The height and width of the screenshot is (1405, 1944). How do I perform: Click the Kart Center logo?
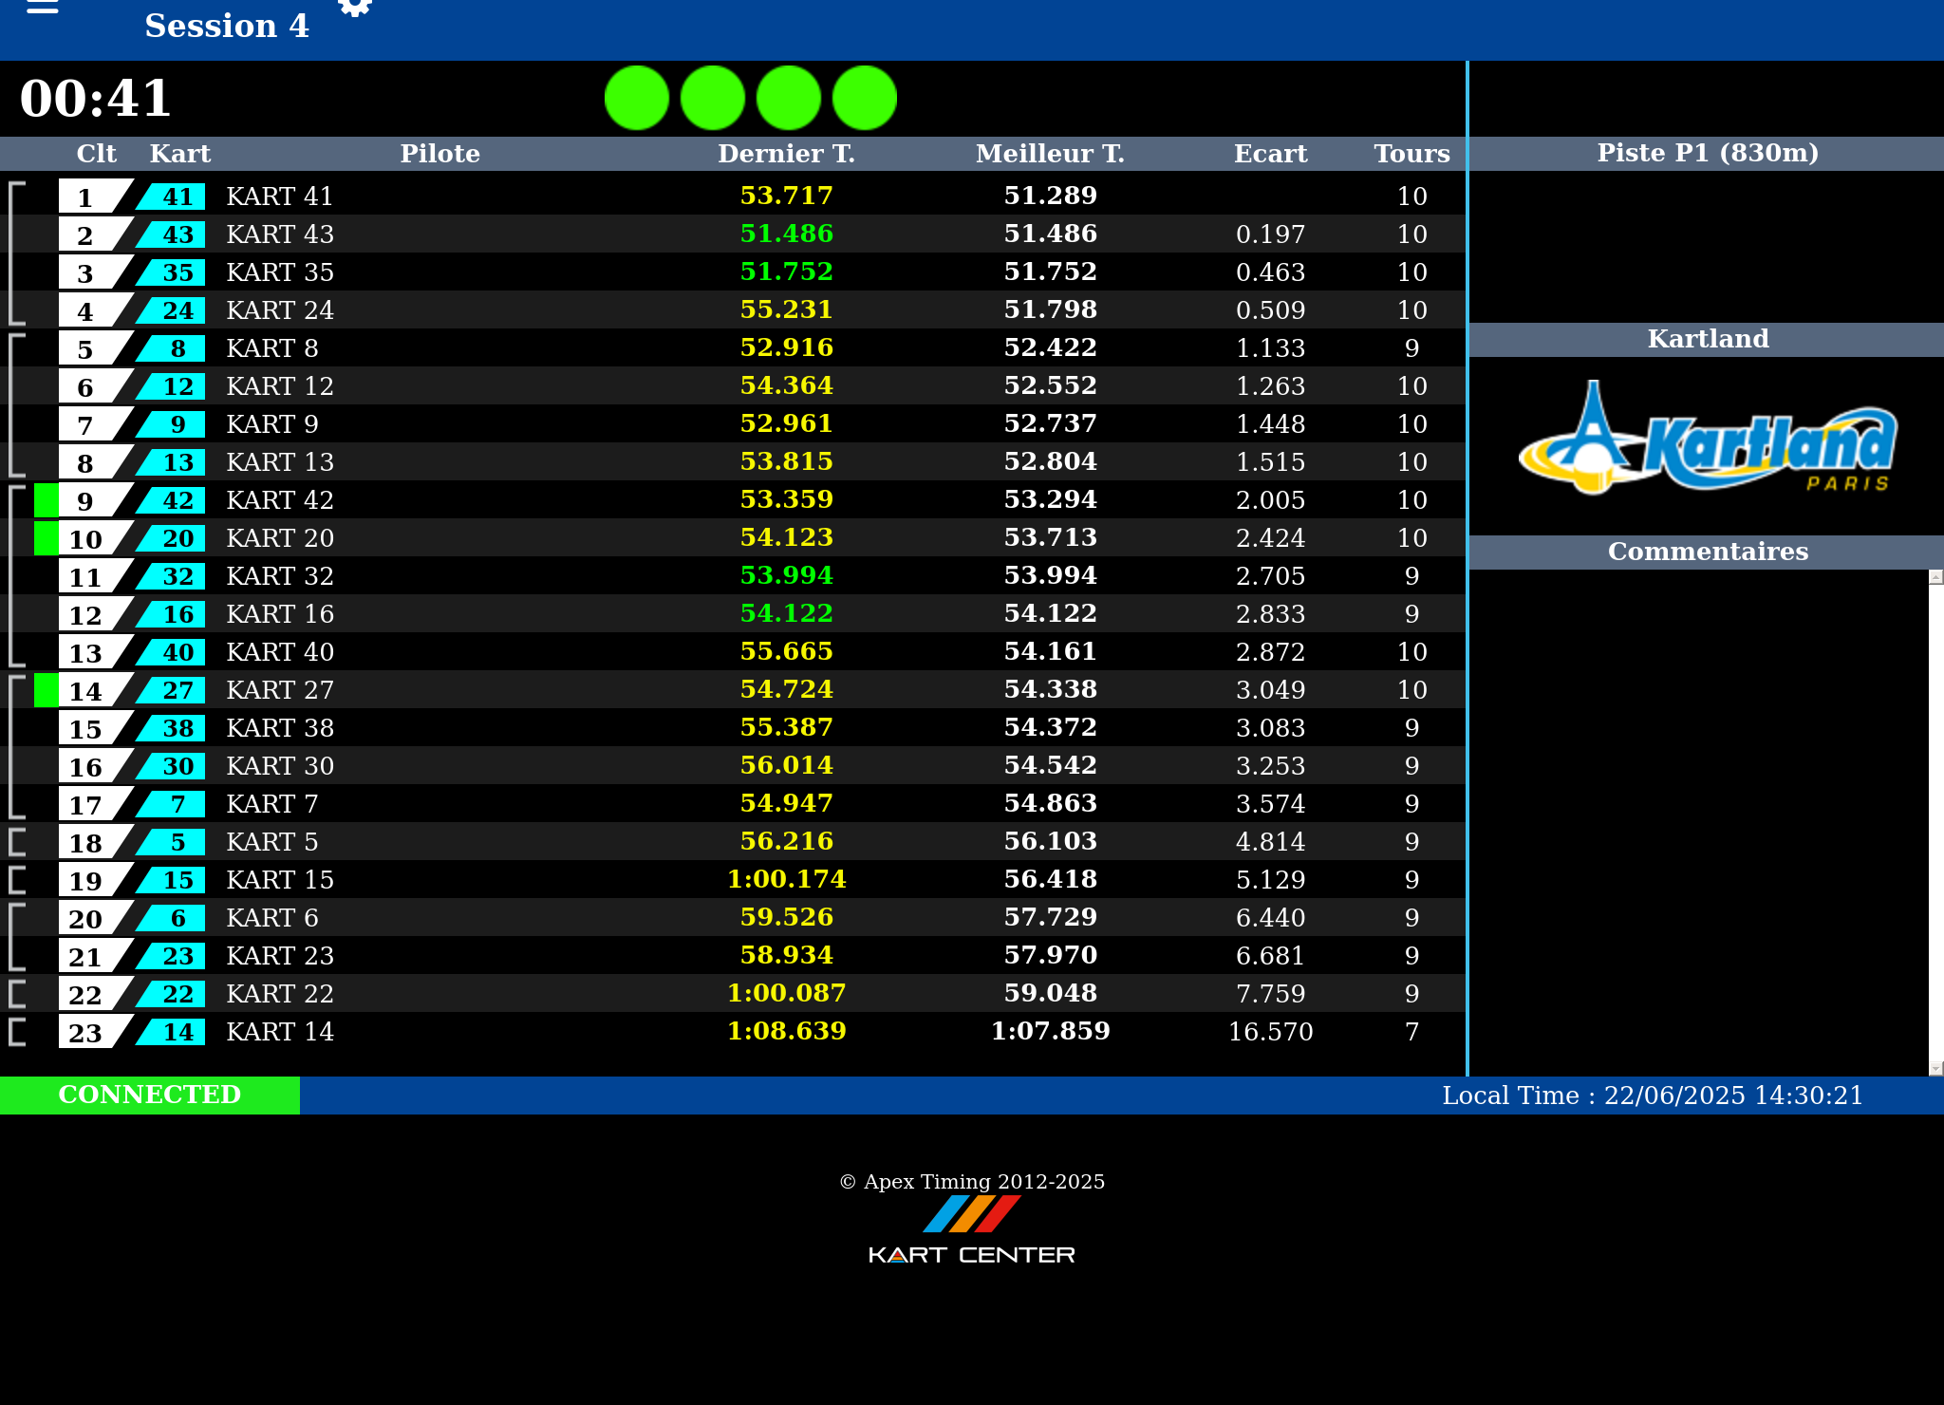tap(971, 1230)
